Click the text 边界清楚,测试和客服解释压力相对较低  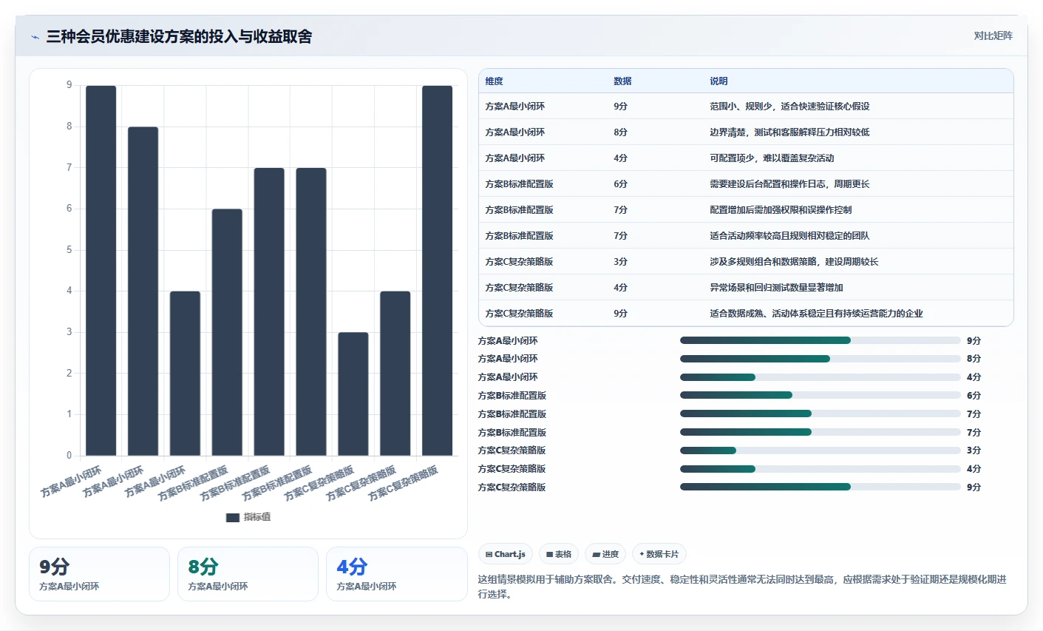789,132
